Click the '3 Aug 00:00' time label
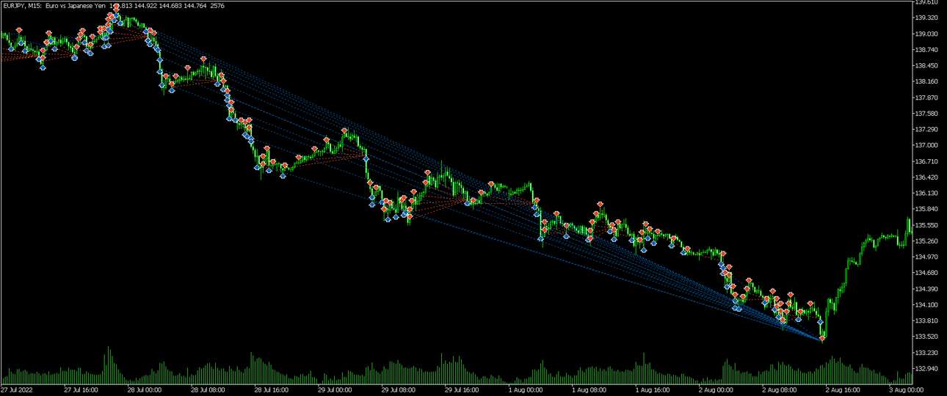 [x=906, y=390]
